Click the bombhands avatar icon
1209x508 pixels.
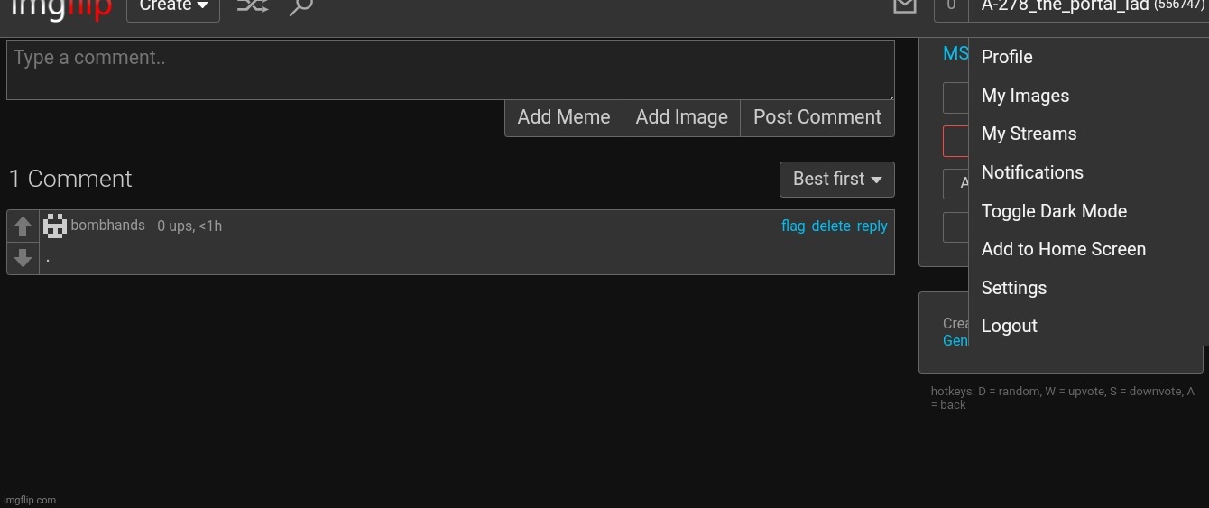[x=55, y=226]
